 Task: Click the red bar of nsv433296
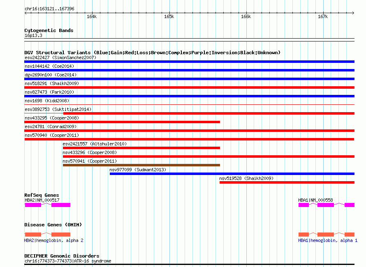pyautogui.click(x=208, y=157)
